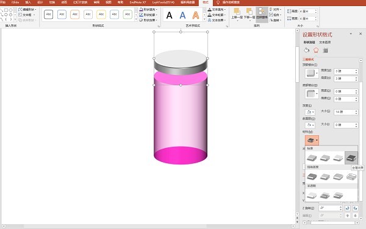
Task: Click the shape Width (宽度) field in ribbon
Action: click(307, 18)
